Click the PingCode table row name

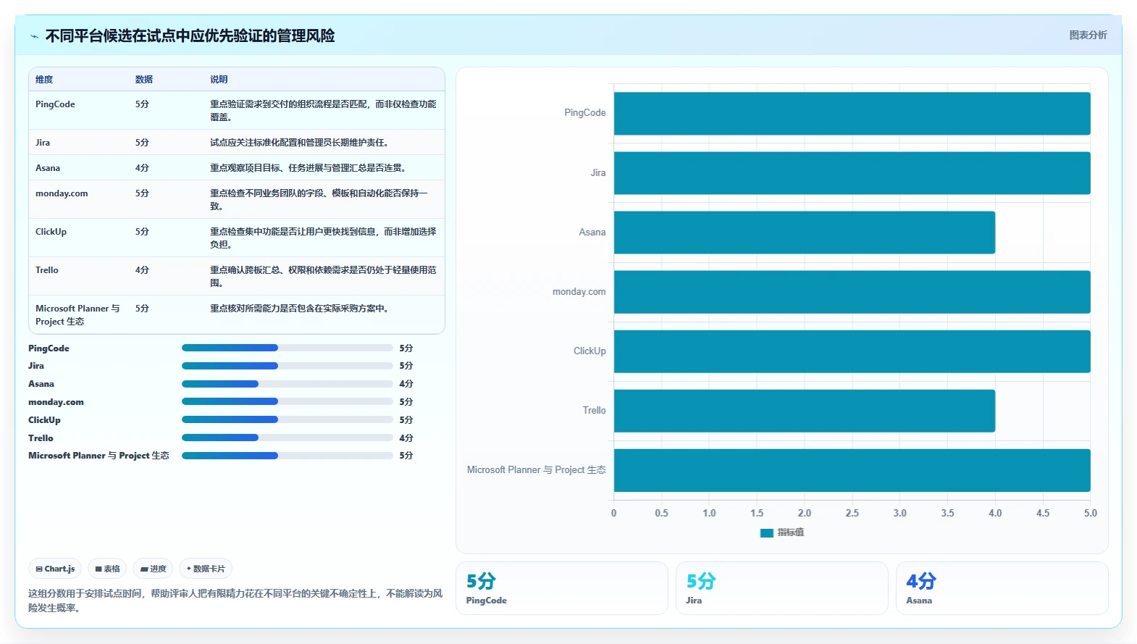click(x=55, y=104)
